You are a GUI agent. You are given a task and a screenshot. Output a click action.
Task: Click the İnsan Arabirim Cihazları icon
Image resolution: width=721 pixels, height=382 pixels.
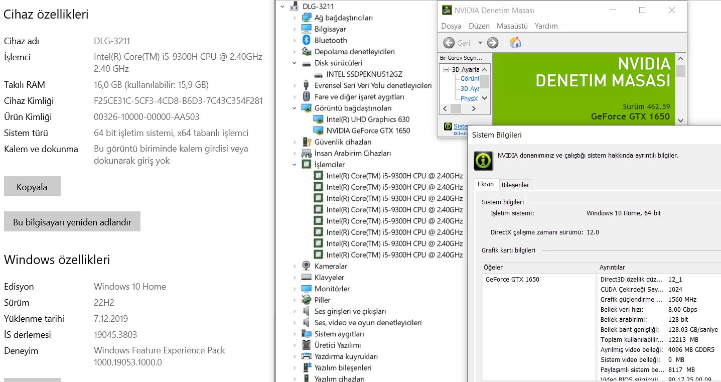pos(306,153)
